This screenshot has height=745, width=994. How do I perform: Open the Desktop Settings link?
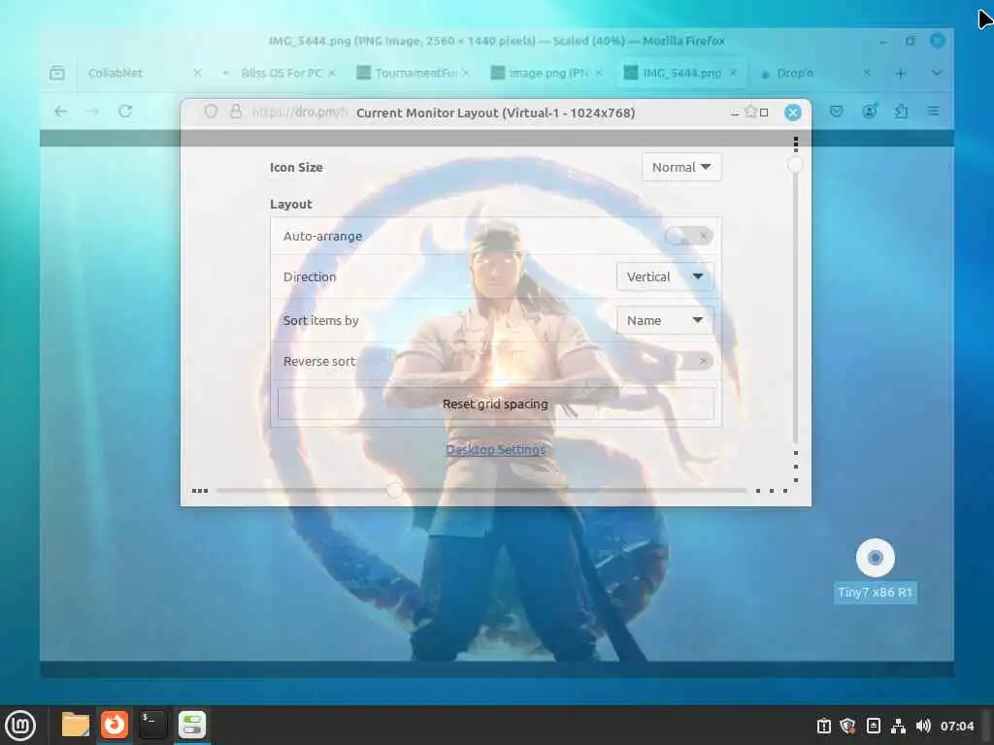[496, 450]
